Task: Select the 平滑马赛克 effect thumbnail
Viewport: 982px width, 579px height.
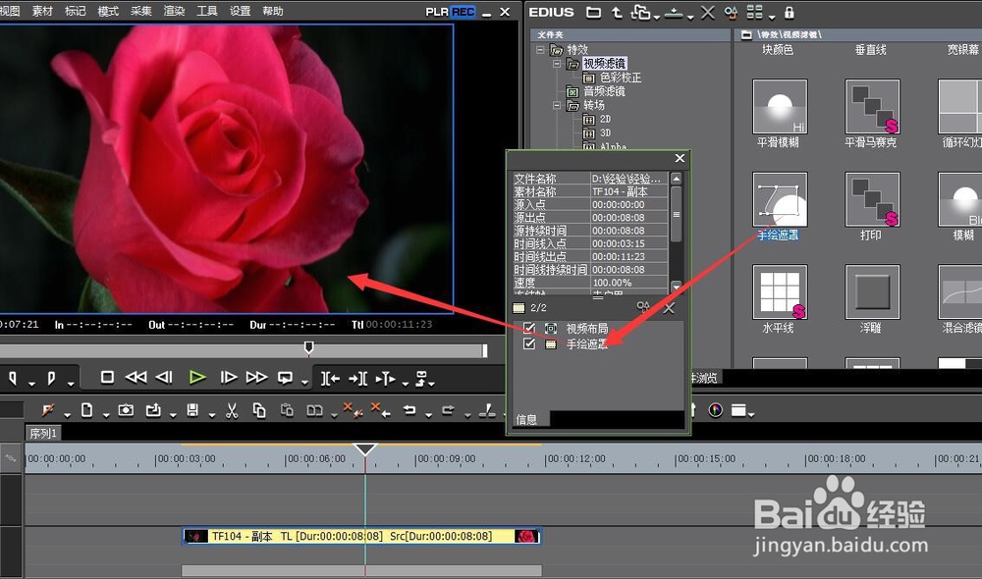Action: [x=872, y=106]
